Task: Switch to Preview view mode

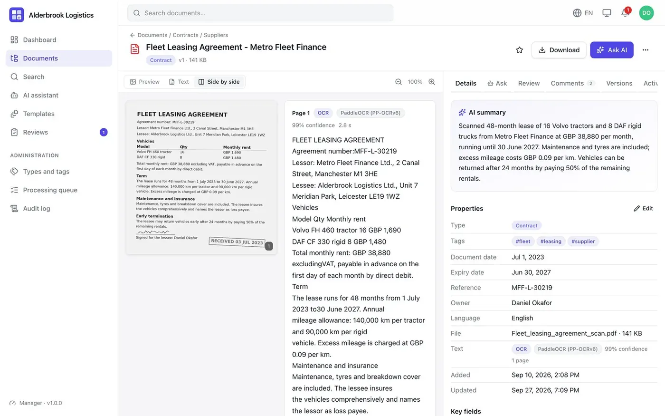Action: pos(145,82)
